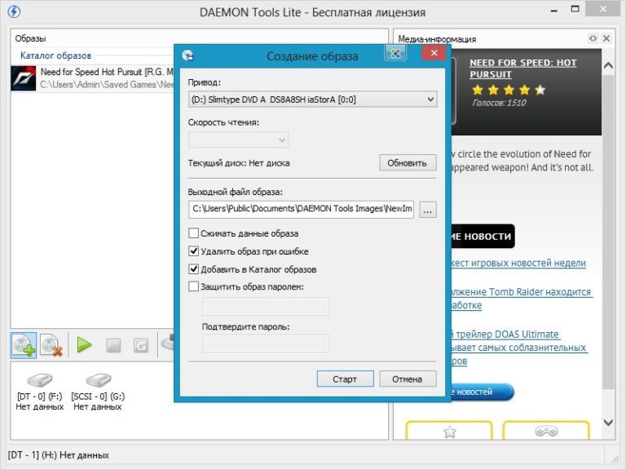Close the Media Info panel
This screenshot has width=626, height=470.
click(x=606, y=38)
